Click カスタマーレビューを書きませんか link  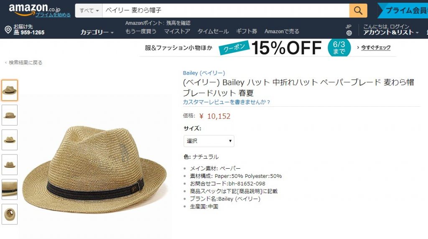point(226,102)
